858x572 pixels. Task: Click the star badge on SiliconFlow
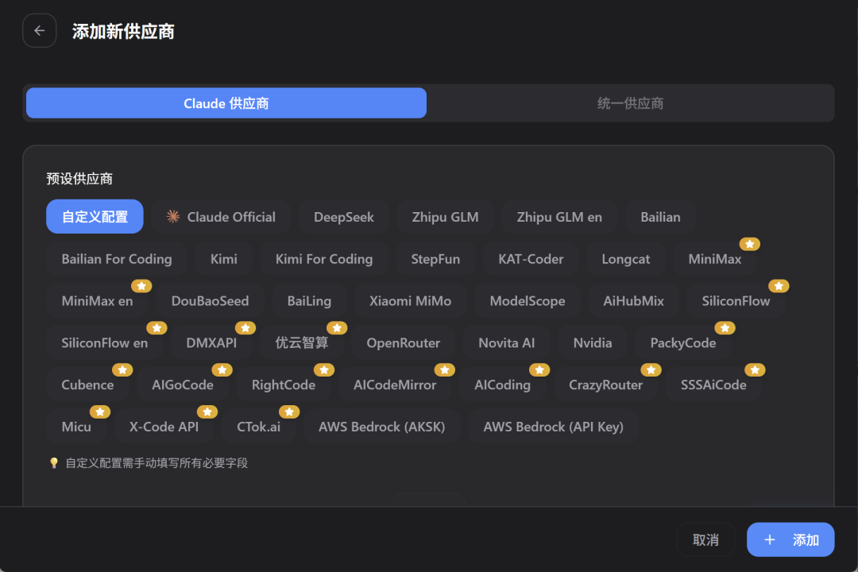pyautogui.click(x=779, y=286)
